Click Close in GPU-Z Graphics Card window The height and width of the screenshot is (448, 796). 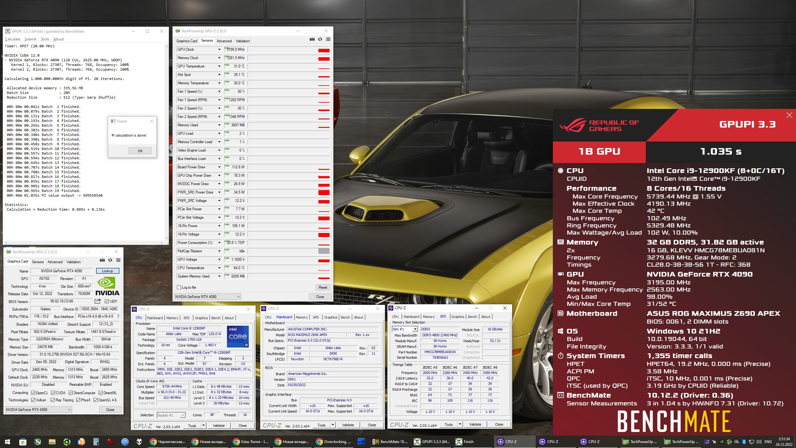[110, 409]
